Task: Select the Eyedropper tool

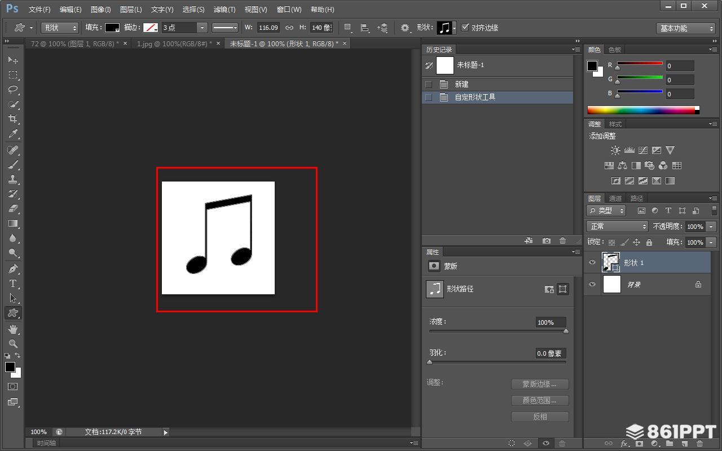Action: point(13,134)
